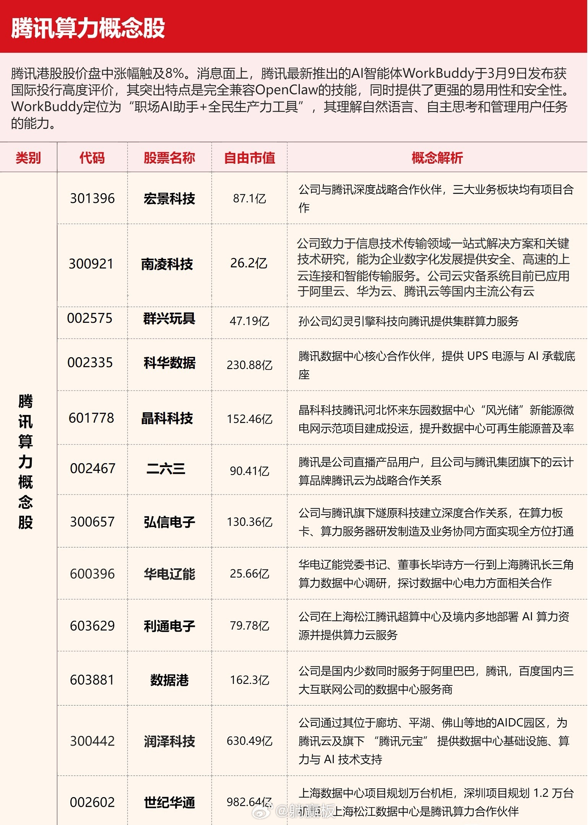Click the 宏景科技 concept description
Image resolution: width=588 pixels, height=825 pixels.
(x=436, y=198)
